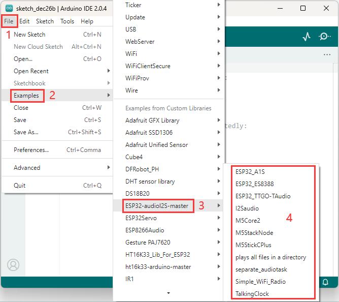
Task: Expand Cube4 examples
Action: pyautogui.click(x=168, y=157)
